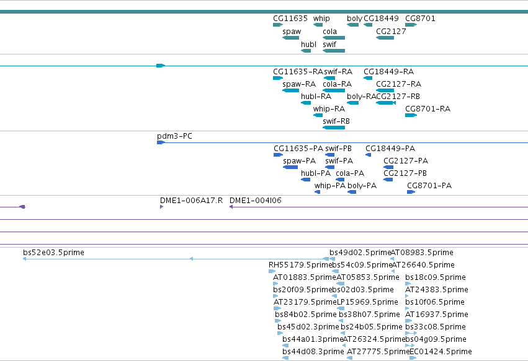Image resolution: width=528 pixels, height=361 pixels.
Task: Select the cola-PA protein feature
Action: click(x=340, y=180)
